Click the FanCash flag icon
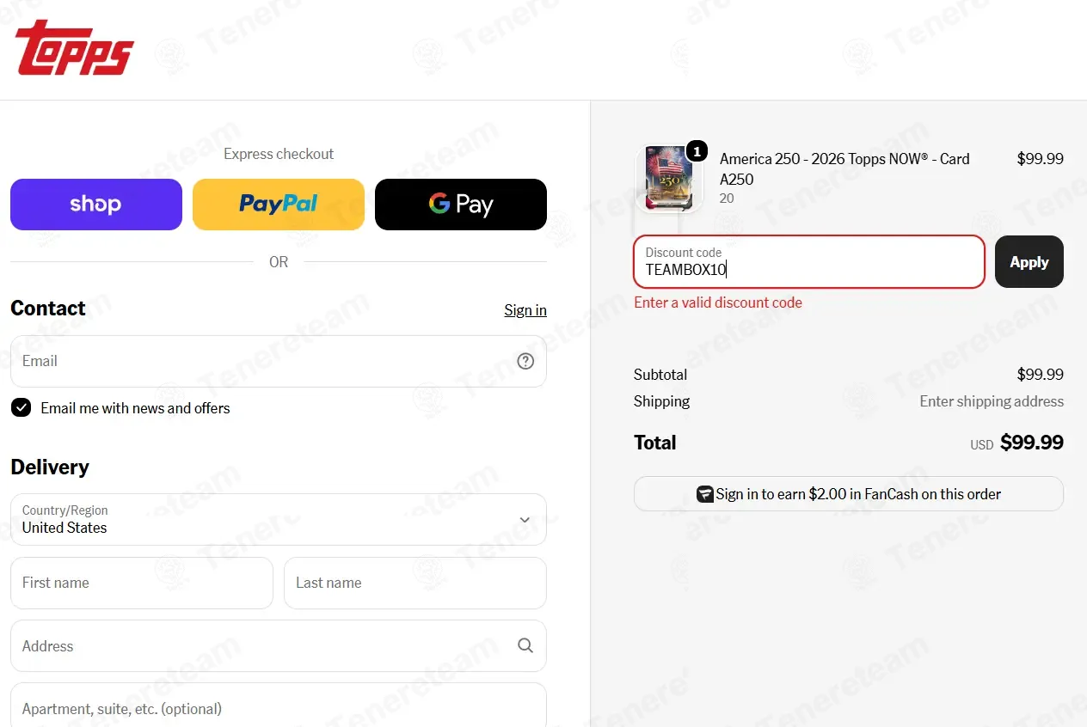The width and height of the screenshot is (1087, 727). [x=705, y=494]
